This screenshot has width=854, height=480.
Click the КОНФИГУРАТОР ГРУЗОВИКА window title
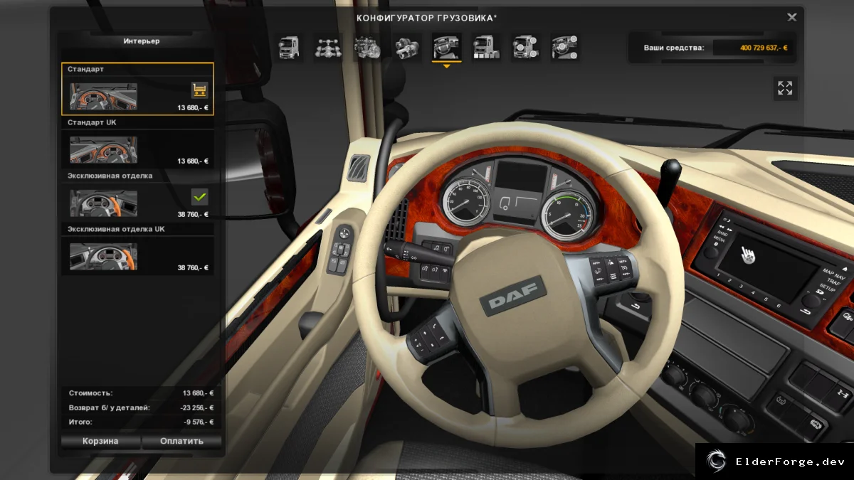coord(427,17)
